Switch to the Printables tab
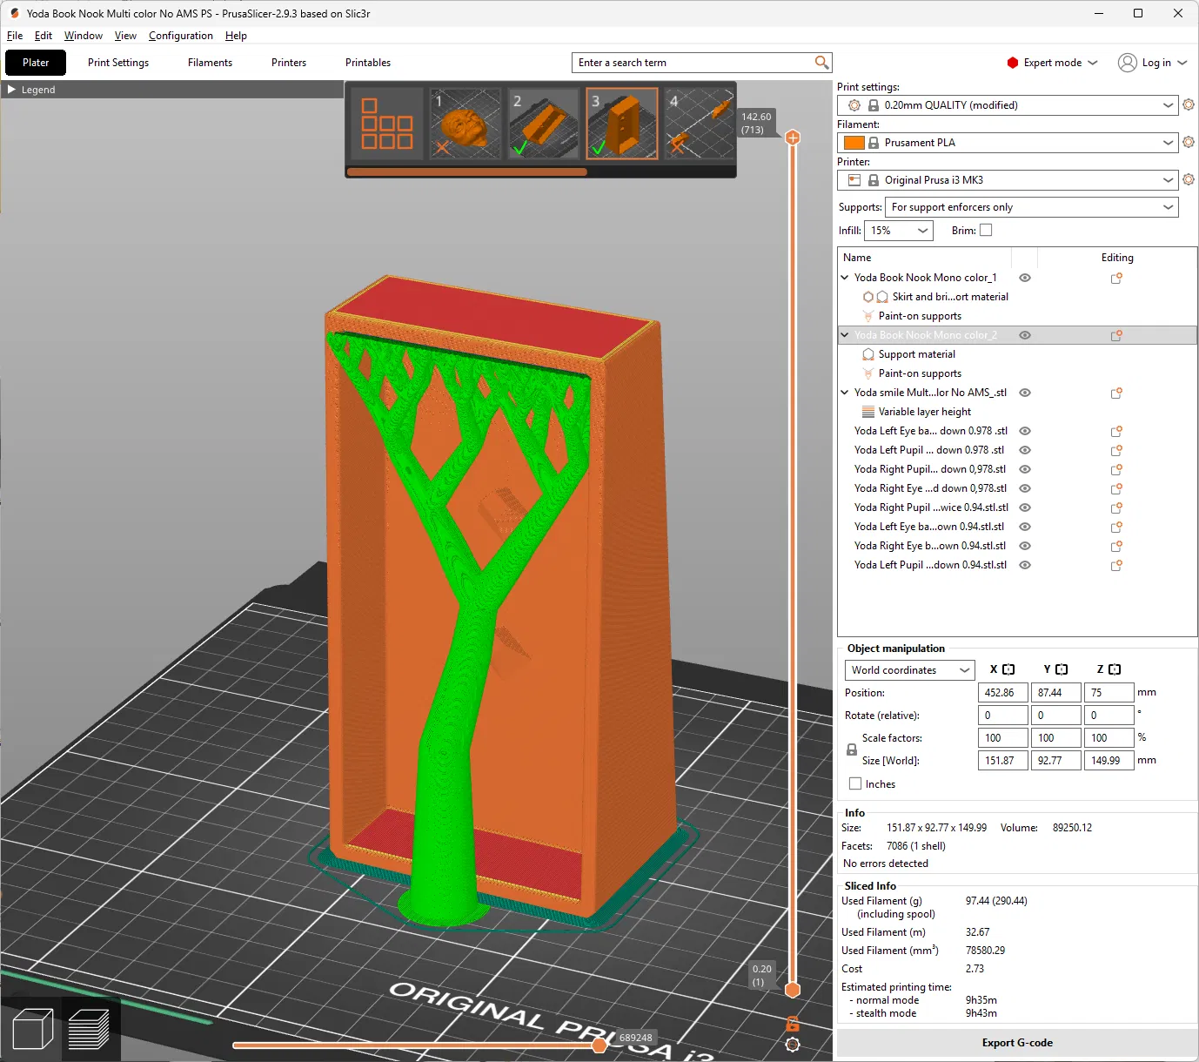Screen dimensions: 1199x1062 pyautogui.click(x=368, y=63)
